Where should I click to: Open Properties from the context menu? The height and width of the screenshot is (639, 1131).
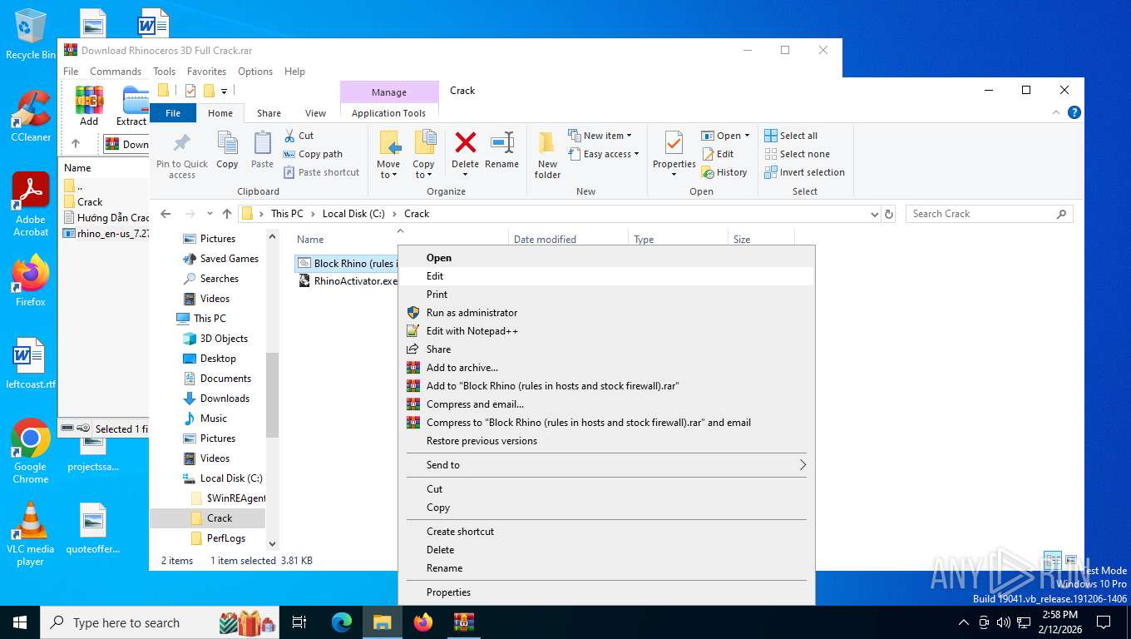(x=606, y=592)
